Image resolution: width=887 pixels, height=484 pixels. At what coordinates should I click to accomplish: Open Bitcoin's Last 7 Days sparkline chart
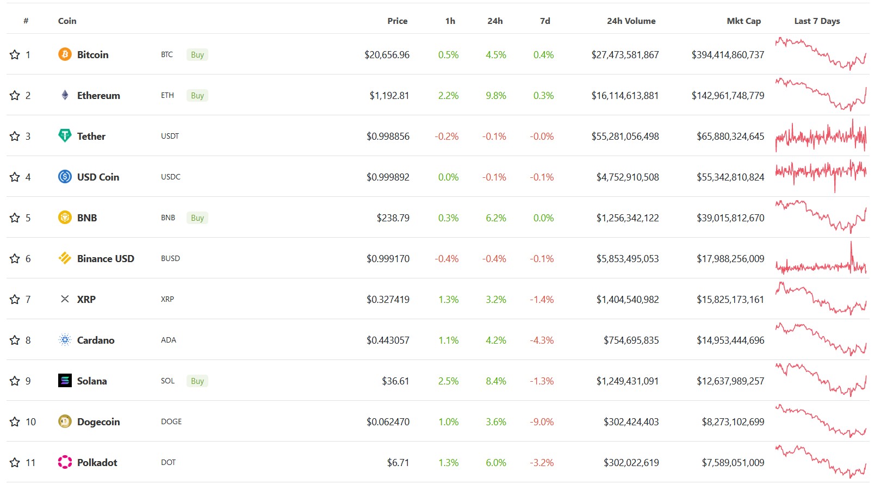coord(821,54)
